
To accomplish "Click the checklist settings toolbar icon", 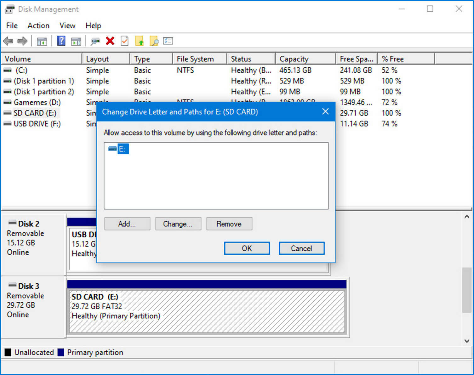I will pos(168,41).
